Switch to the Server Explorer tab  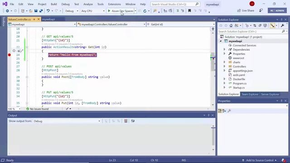(x=270, y=94)
